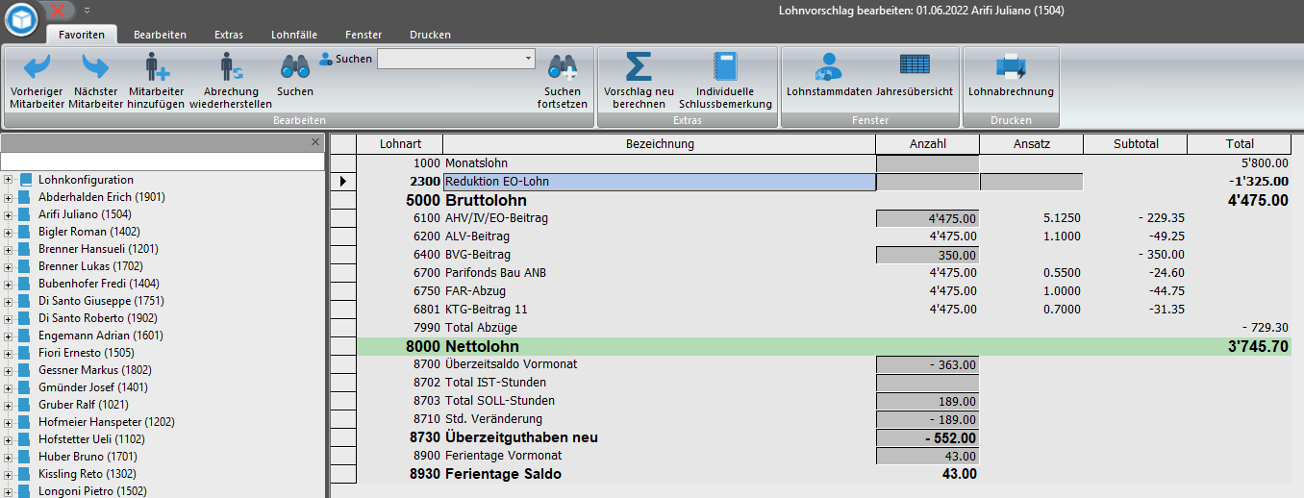Click Vorschlag neu berechnen sigma

(639, 66)
